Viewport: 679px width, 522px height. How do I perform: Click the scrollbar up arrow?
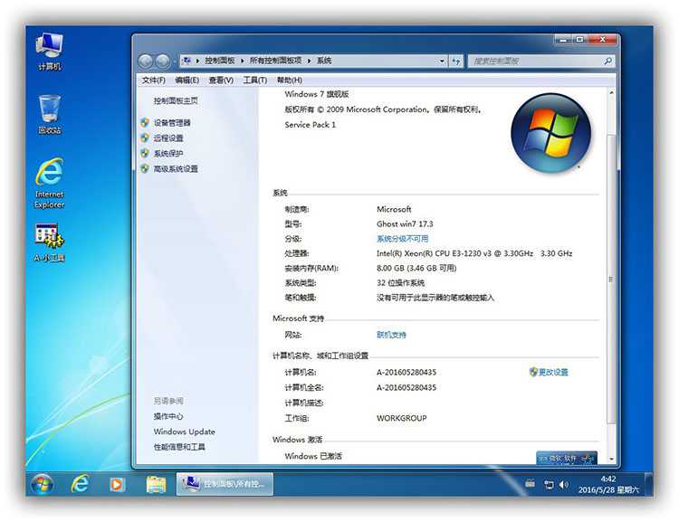[611, 92]
